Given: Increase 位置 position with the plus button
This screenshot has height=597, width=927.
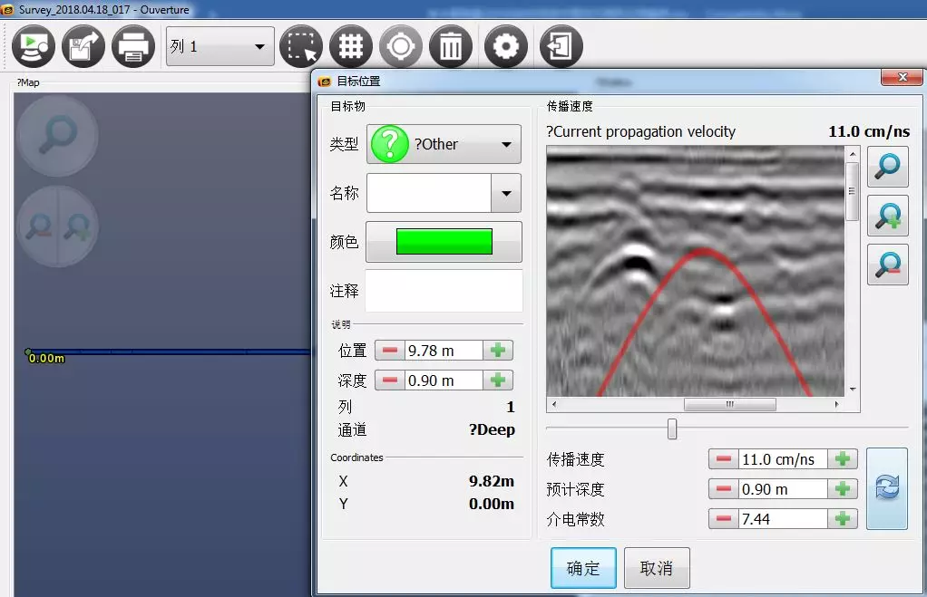Looking at the screenshot, I should tap(498, 351).
